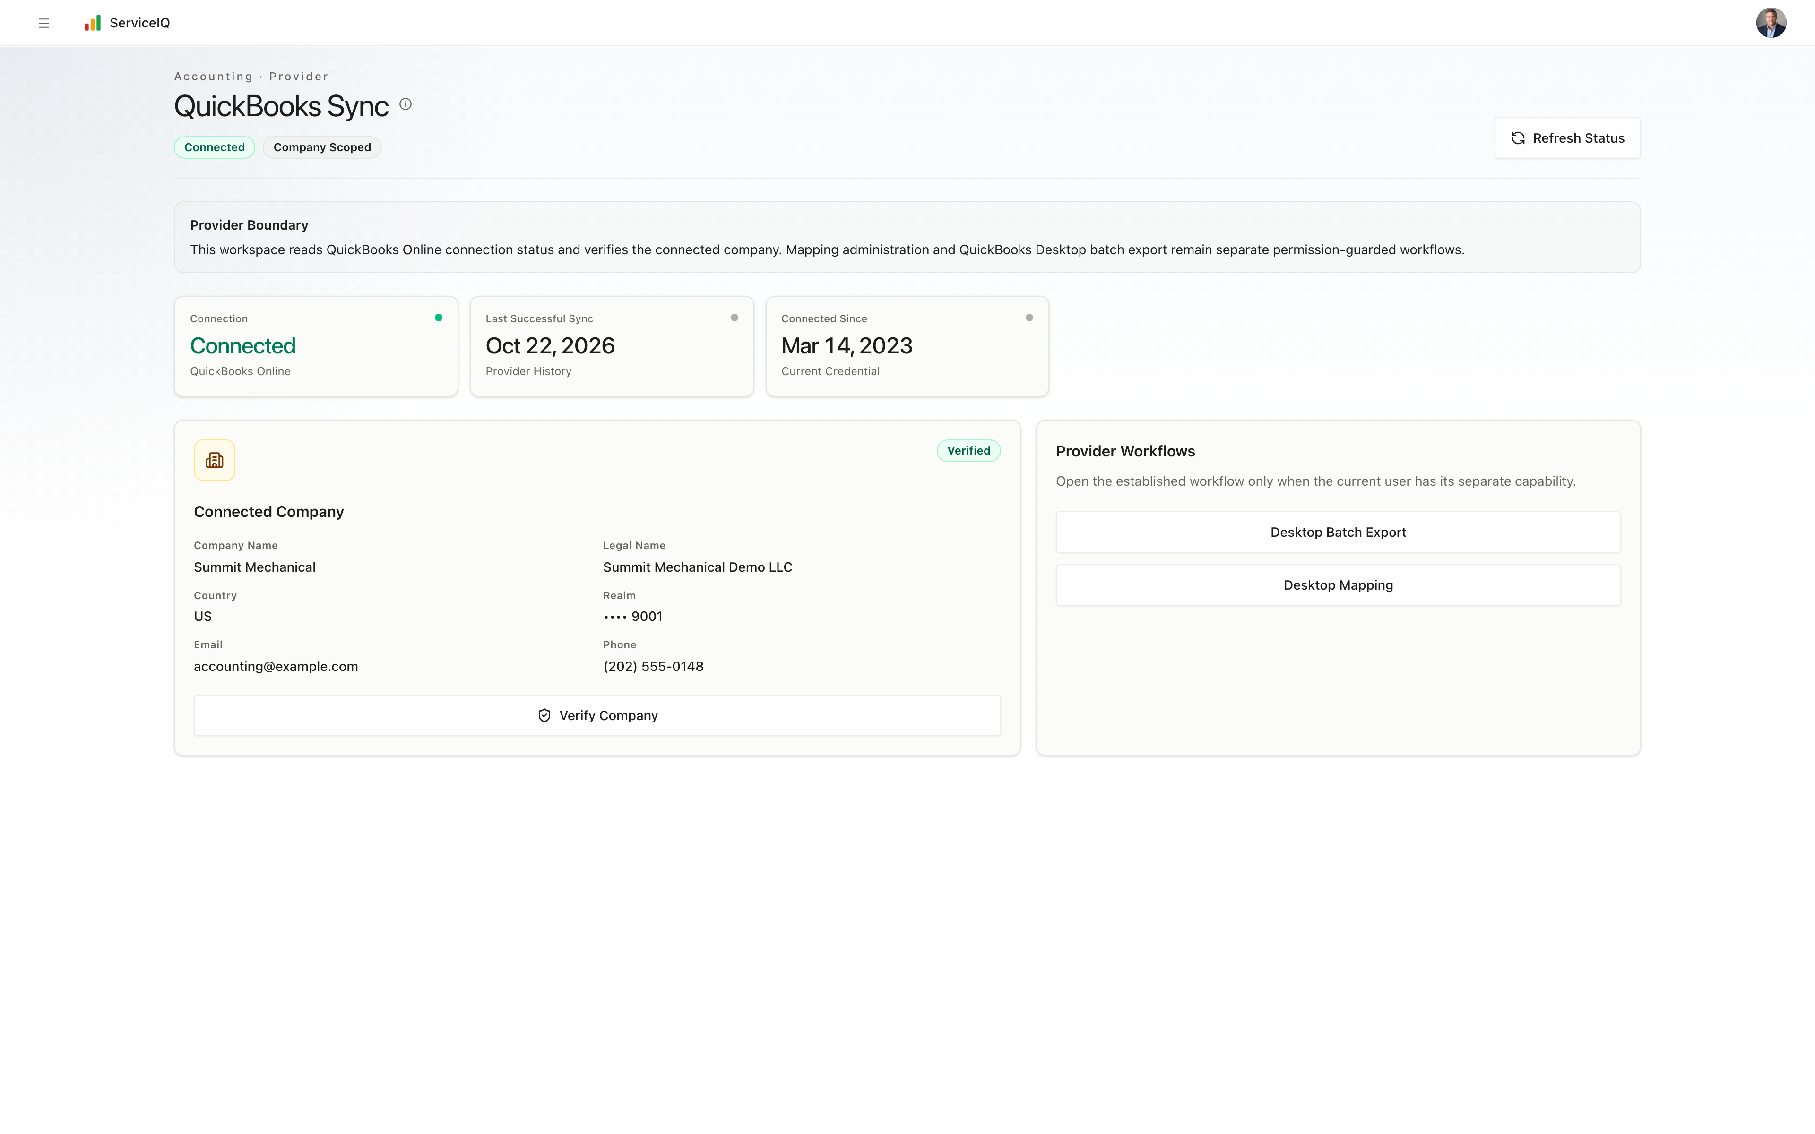Click the large green Connected value
The width and height of the screenshot is (1815, 1134).
click(x=243, y=346)
